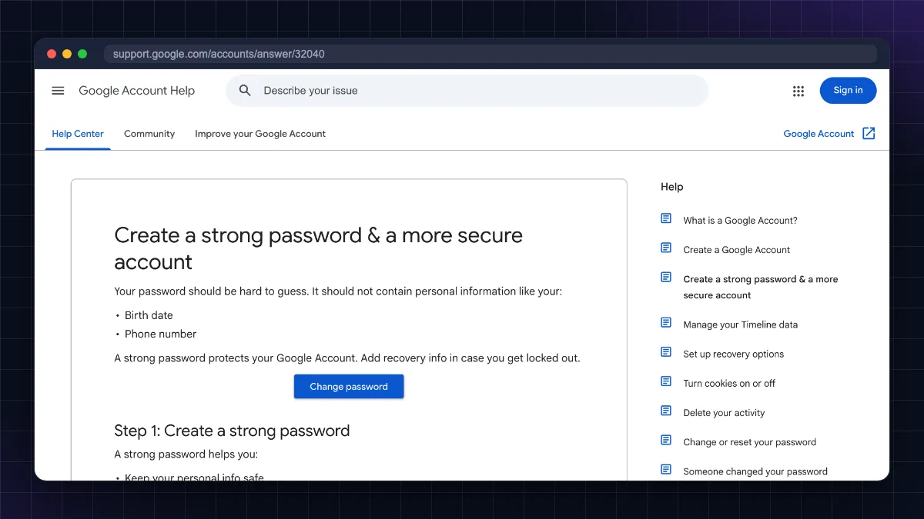Image resolution: width=924 pixels, height=519 pixels.
Task: Click the article icon next to Change or reset your password
Action: (x=666, y=440)
